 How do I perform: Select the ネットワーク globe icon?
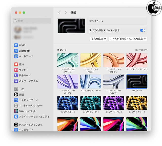(16, 56)
